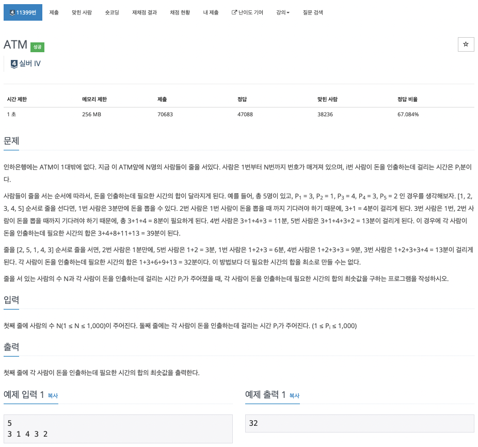The height and width of the screenshot is (447, 478).
Task: Click the silver tier badge icon
Action: coord(14,64)
